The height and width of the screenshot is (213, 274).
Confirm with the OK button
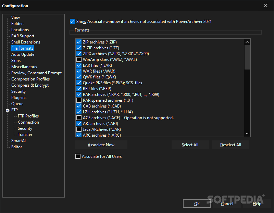click(197, 204)
